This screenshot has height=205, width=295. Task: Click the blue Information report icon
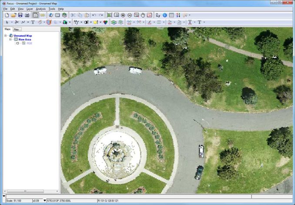tap(164, 15)
